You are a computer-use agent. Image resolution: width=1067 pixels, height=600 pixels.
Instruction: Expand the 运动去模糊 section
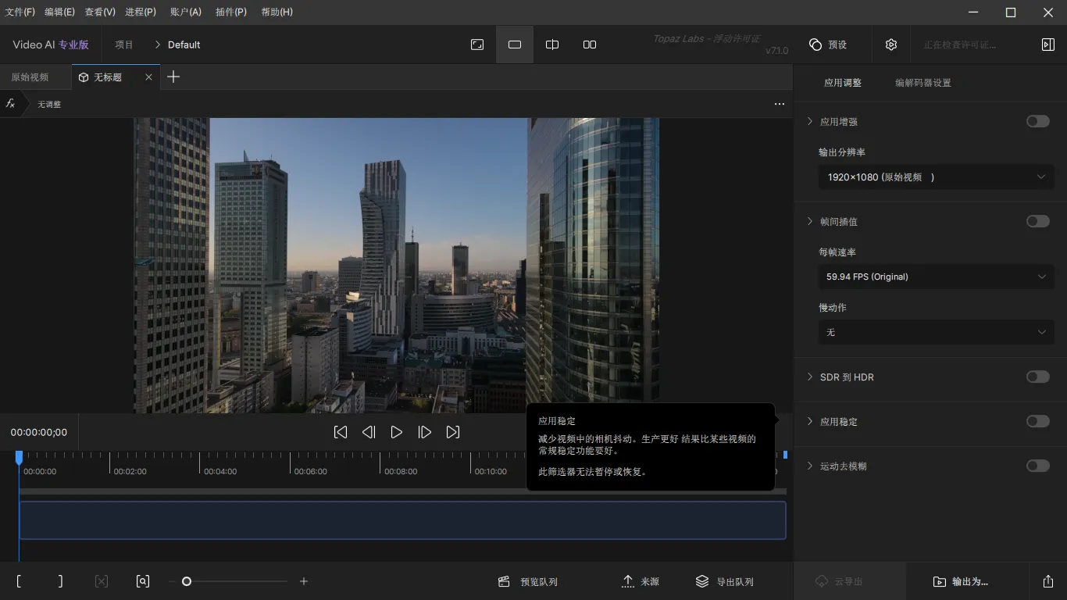pos(810,466)
